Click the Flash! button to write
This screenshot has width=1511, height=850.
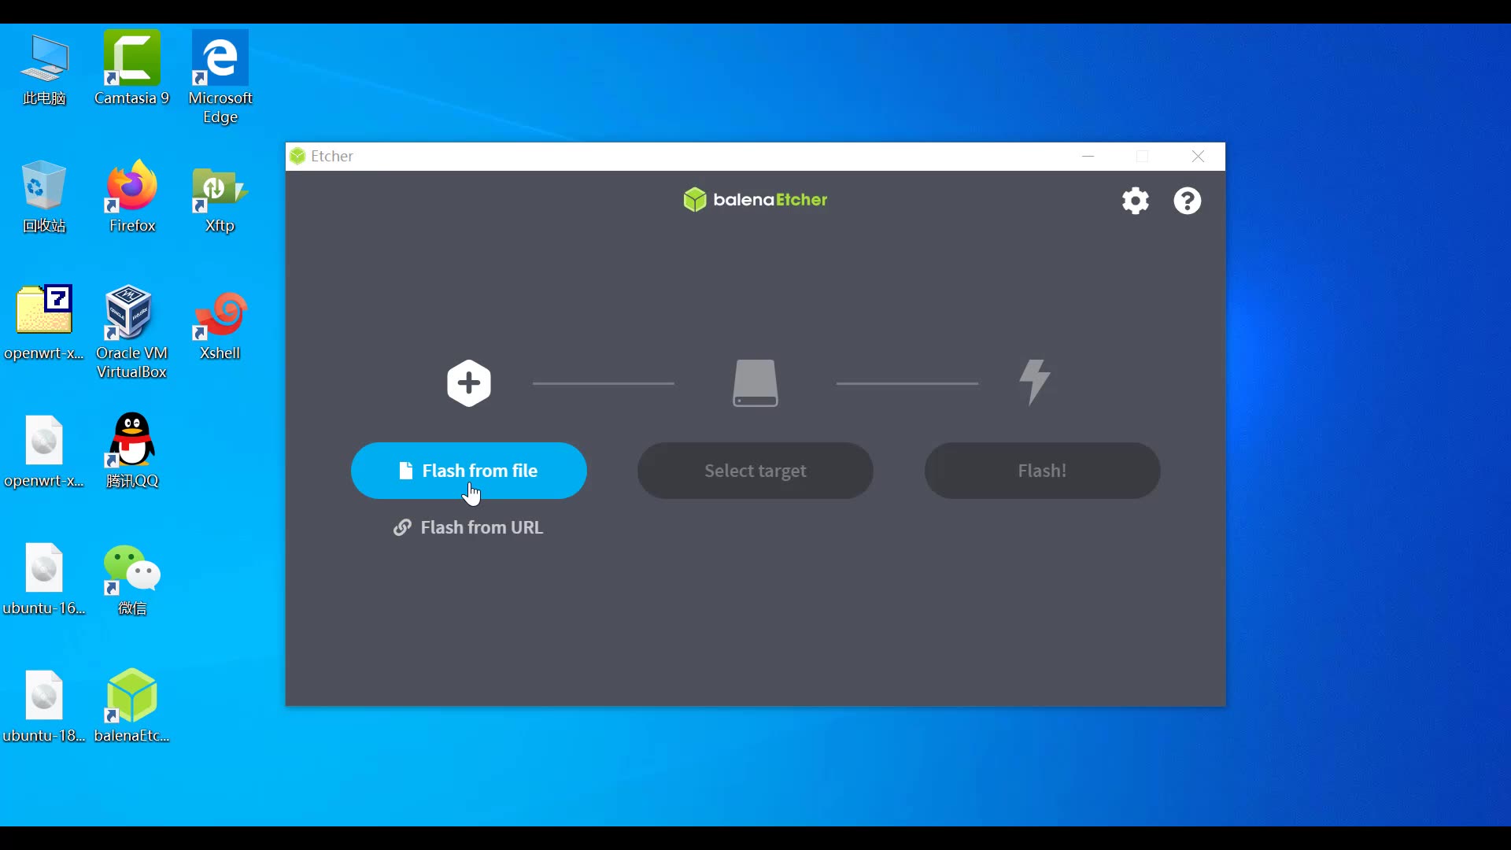coord(1042,470)
